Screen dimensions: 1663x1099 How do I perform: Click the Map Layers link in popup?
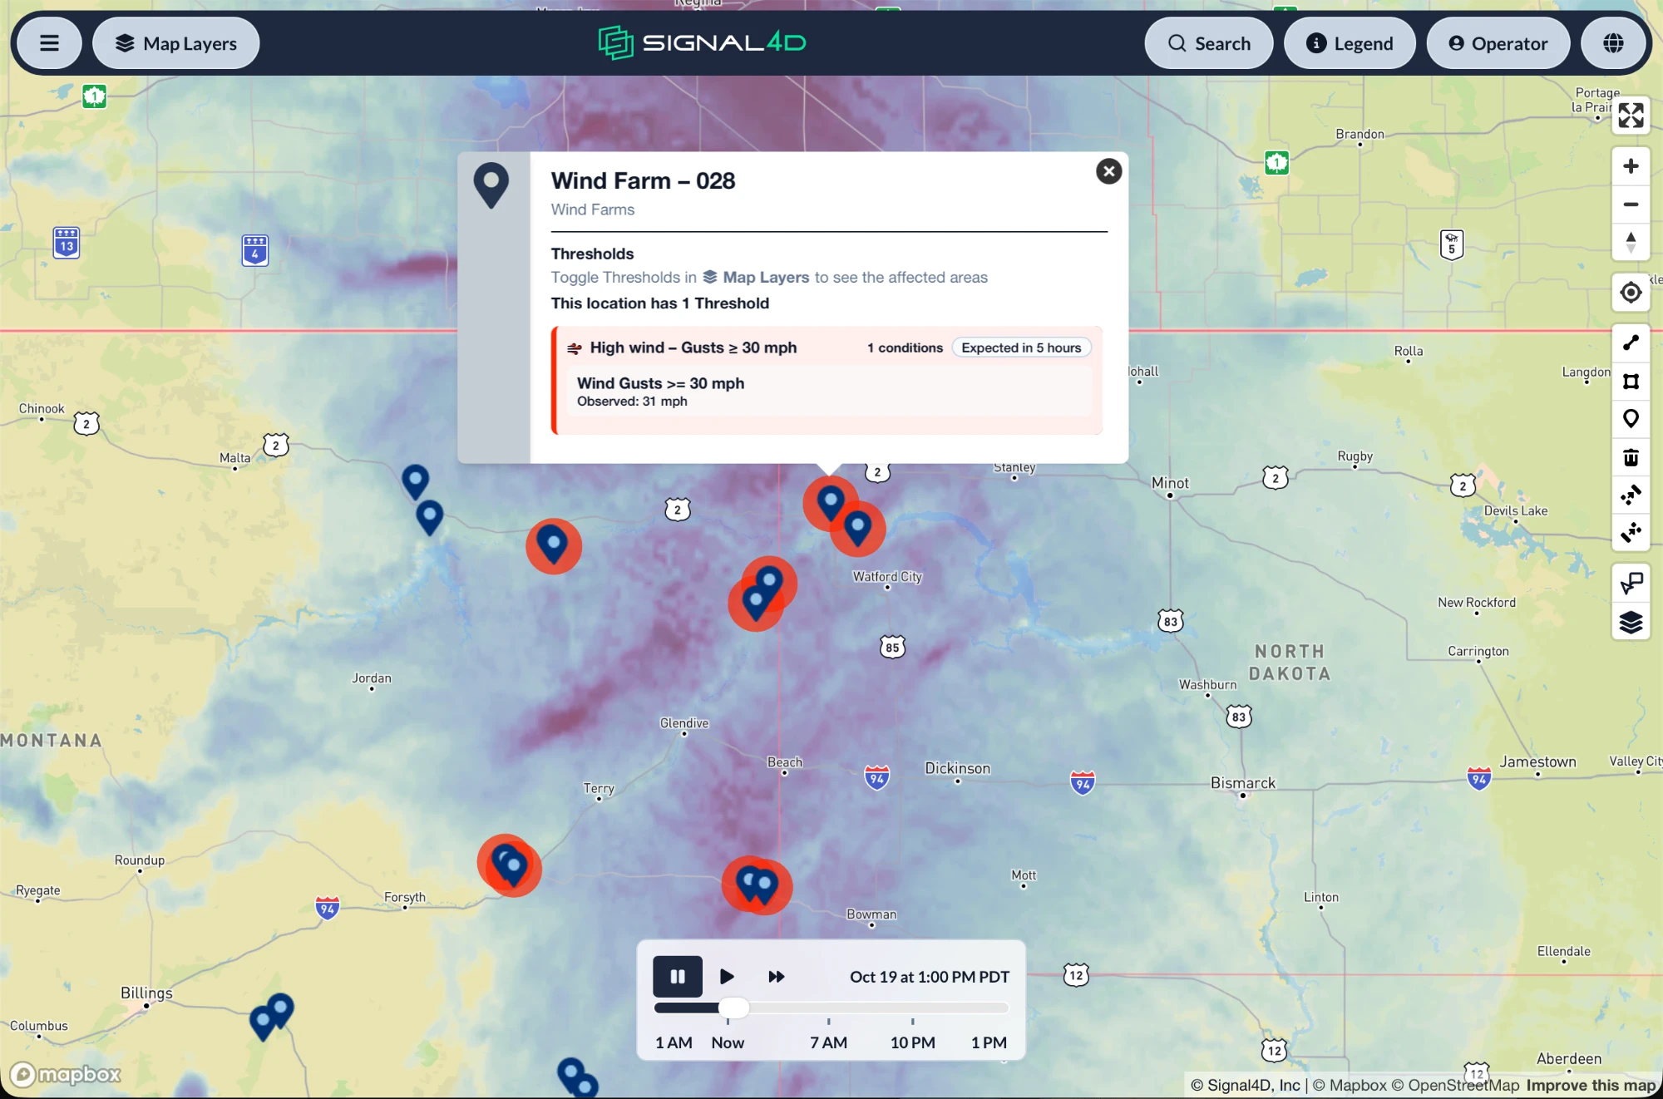pyautogui.click(x=756, y=278)
